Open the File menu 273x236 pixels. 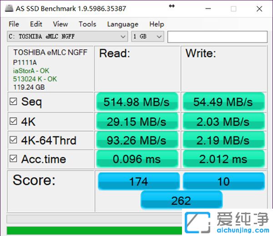(x=14, y=24)
